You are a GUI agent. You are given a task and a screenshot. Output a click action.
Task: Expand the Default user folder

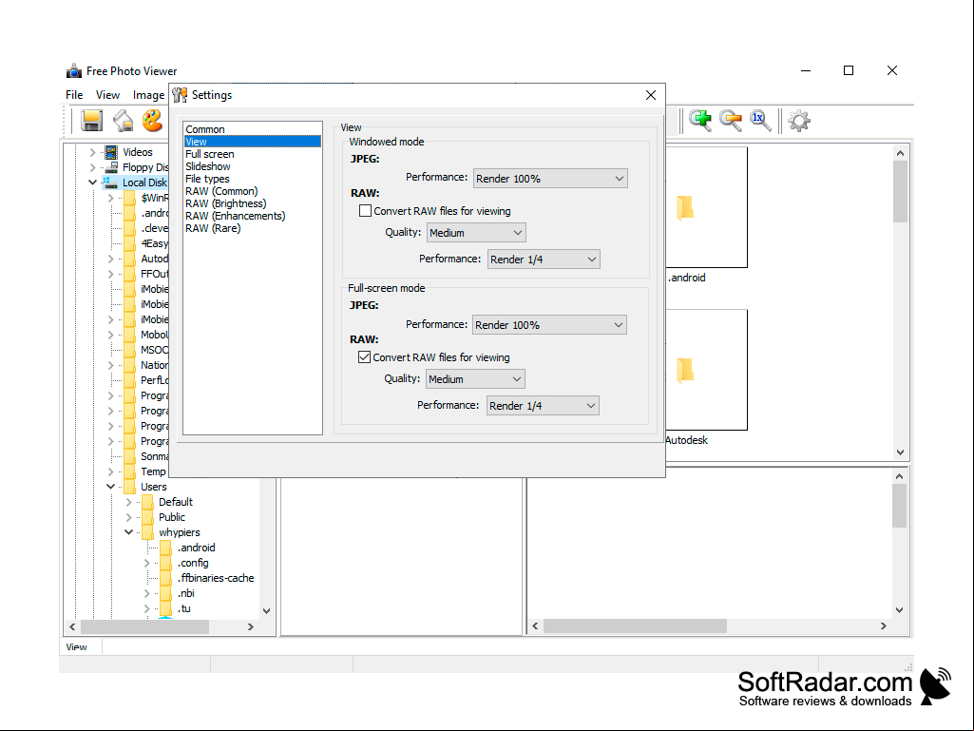(128, 502)
